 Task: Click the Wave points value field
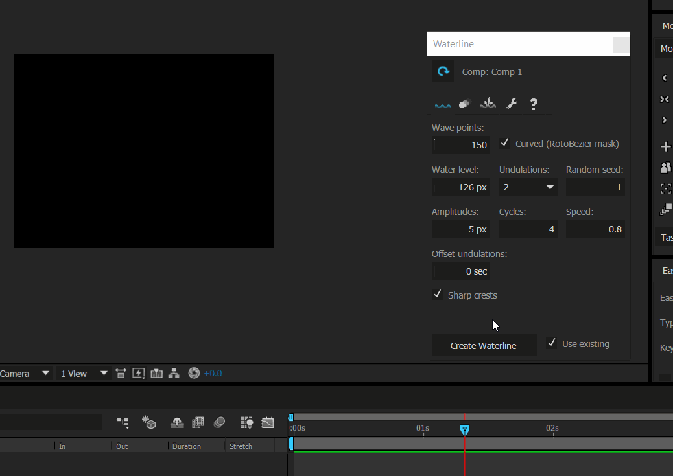tap(461, 145)
